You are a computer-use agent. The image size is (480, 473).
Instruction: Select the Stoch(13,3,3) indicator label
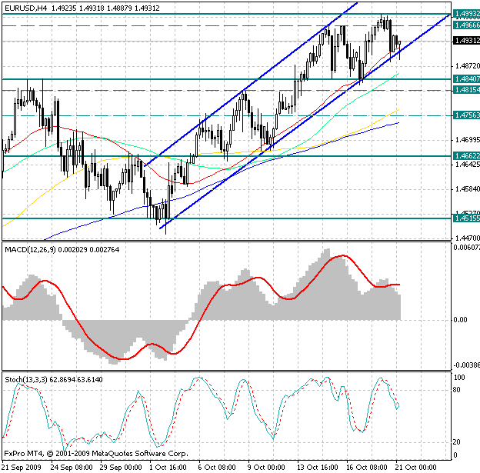[x=24, y=380]
